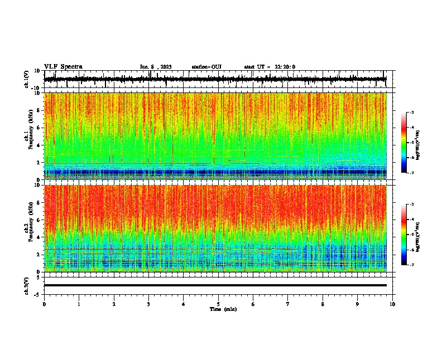The width and height of the screenshot is (442, 341).
Task: Click the ch.1 color bar log PSD title
Action: (x=418, y=145)
